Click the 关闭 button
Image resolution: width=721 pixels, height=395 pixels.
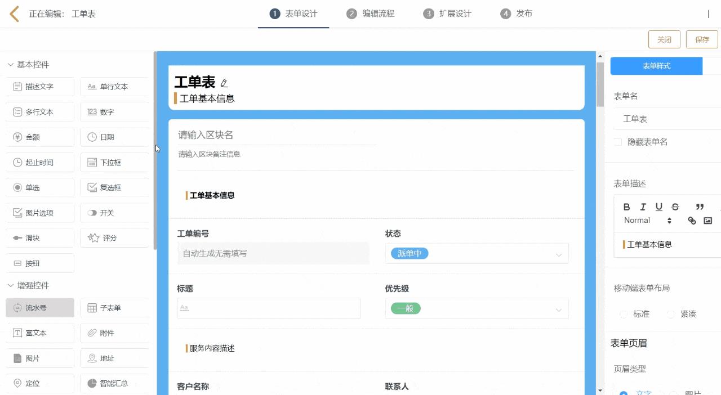[664, 40]
